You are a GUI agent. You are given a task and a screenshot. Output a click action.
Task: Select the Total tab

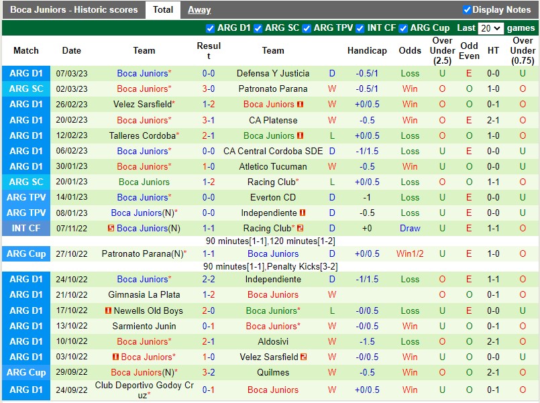pos(163,9)
